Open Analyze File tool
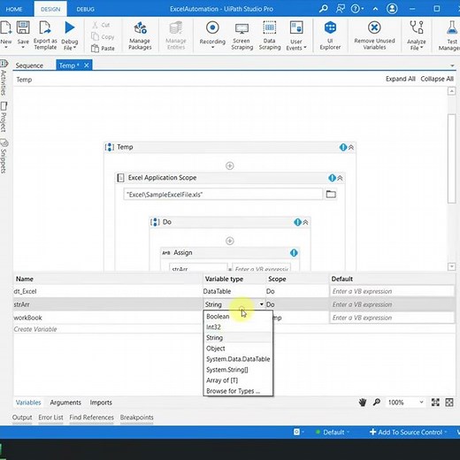The height and width of the screenshot is (460, 460). tap(416, 35)
